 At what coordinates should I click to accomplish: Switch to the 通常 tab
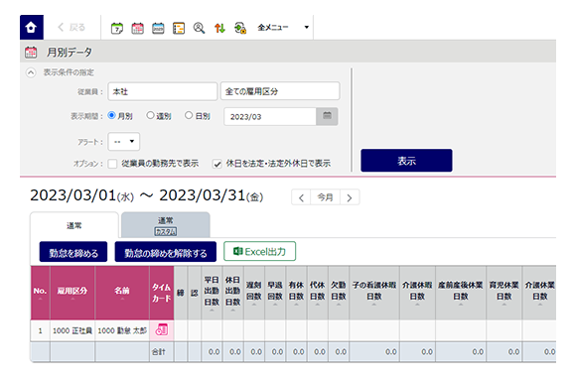point(74,225)
